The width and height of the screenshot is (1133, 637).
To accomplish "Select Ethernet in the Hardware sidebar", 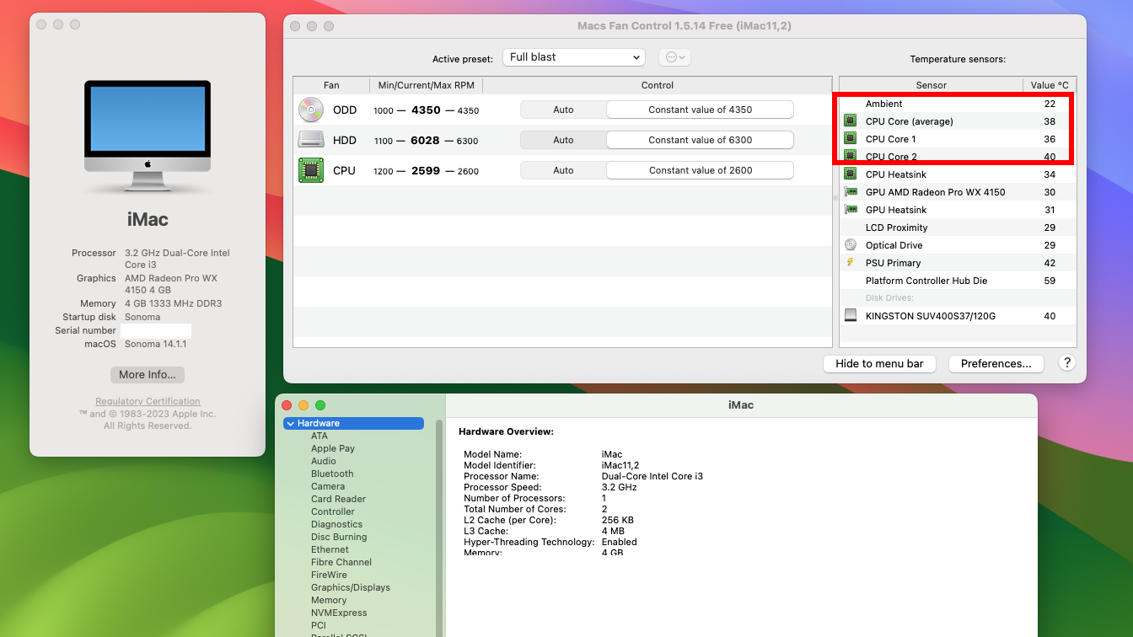I will (x=330, y=549).
